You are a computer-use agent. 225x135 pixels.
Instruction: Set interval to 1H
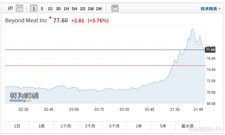pyautogui.click(x=66, y=9)
